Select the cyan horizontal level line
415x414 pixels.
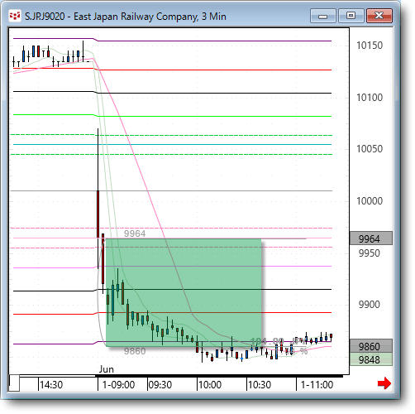coord(172,144)
